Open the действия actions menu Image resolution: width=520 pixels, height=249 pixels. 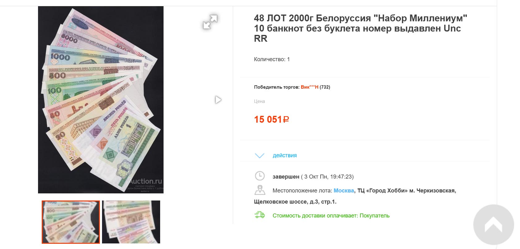pyautogui.click(x=284, y=155)
